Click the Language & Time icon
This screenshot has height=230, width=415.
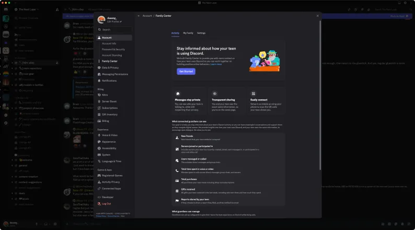99,161
